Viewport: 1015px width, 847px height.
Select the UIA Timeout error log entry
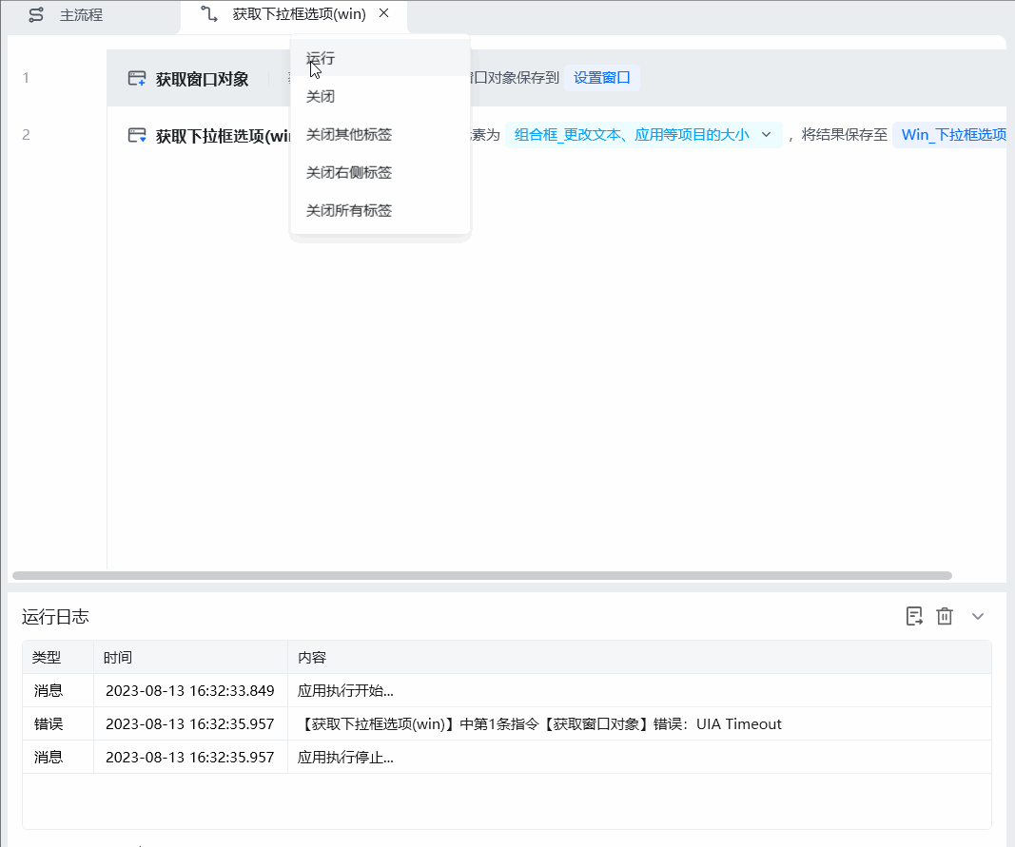507,723
